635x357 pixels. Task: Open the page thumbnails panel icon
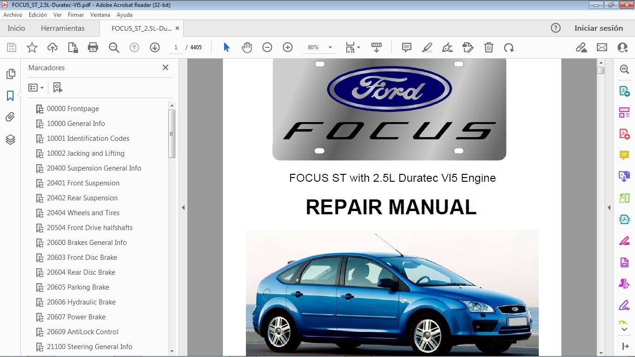10,73
